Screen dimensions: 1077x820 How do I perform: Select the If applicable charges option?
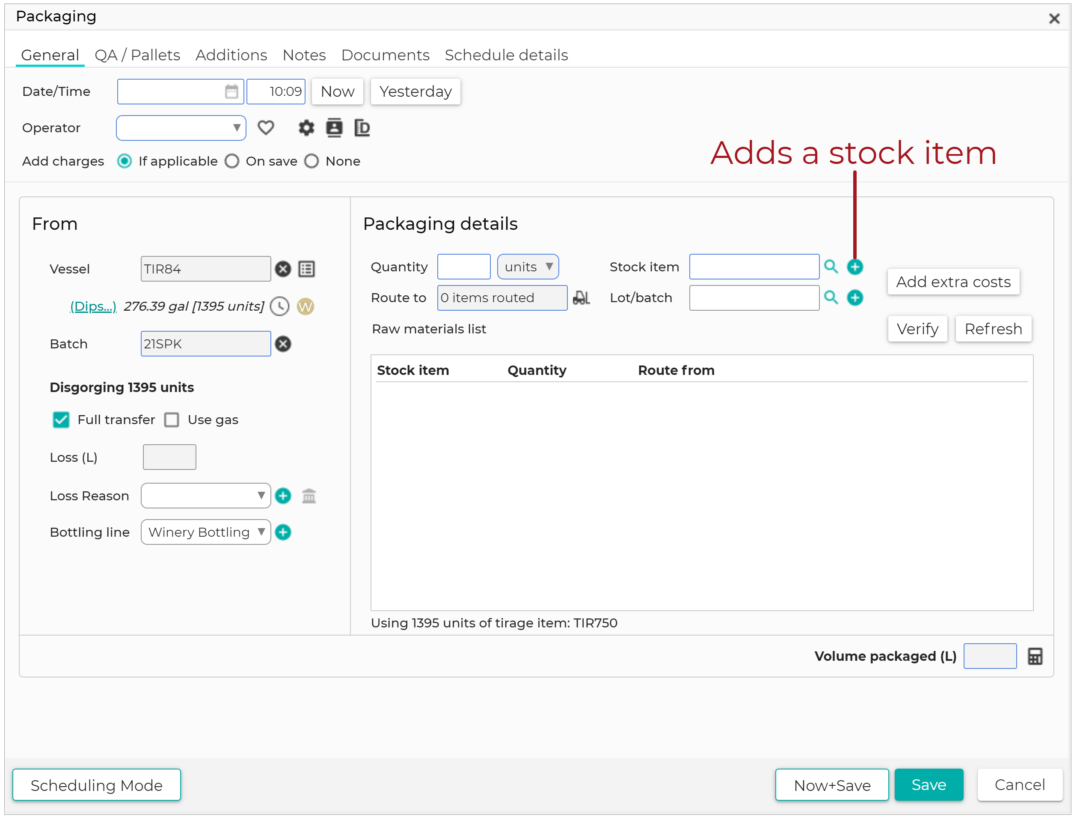125,161
